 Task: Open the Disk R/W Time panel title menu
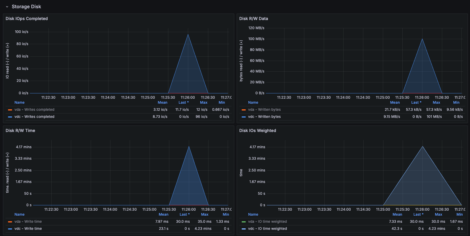[x=20, y=131]
